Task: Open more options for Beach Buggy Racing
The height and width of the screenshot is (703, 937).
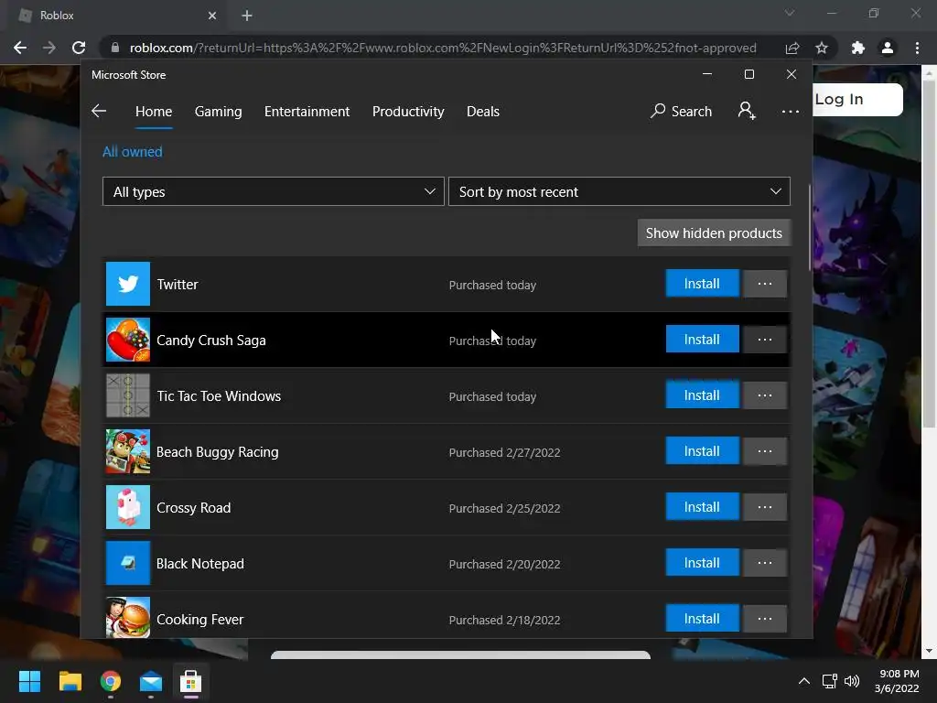Action: (765, 451)
